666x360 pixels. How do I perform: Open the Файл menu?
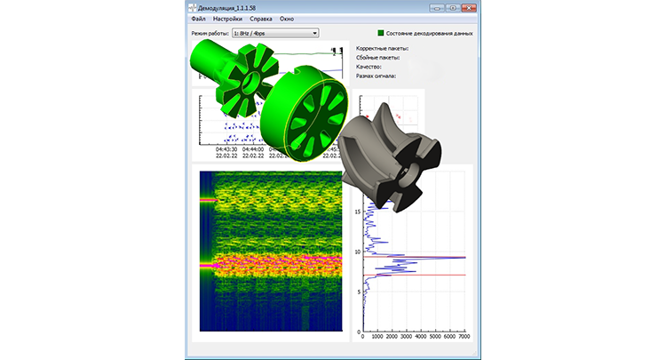click(198, 19)
